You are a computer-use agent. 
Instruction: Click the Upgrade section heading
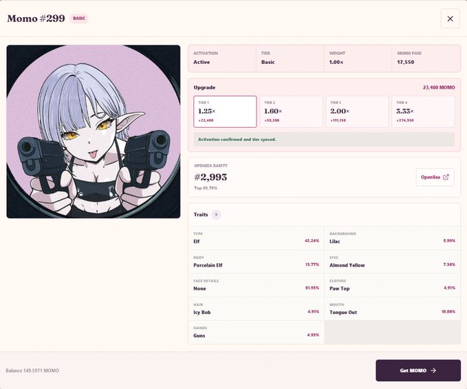point(204,87)
